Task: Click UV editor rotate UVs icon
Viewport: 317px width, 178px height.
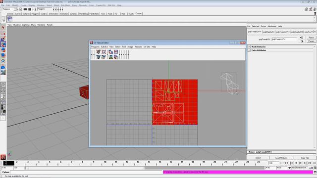Action: (110, 52)
